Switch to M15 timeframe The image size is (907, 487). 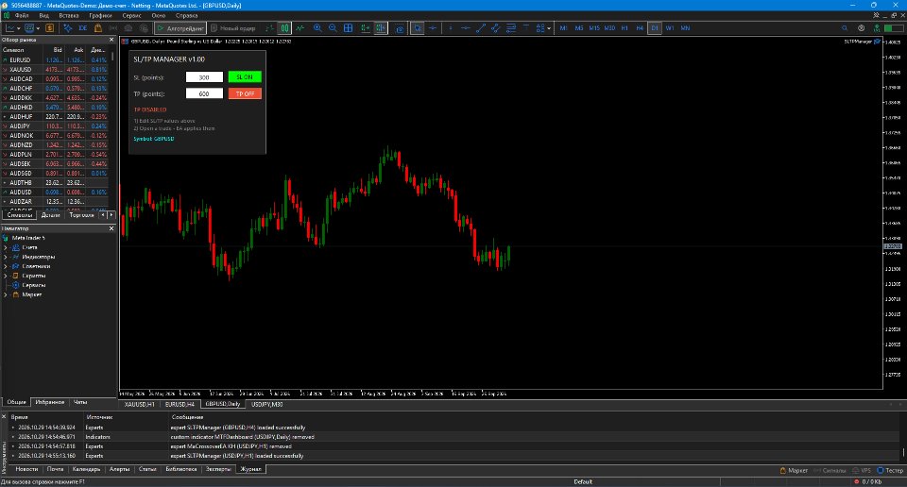[x=594, y=27]
